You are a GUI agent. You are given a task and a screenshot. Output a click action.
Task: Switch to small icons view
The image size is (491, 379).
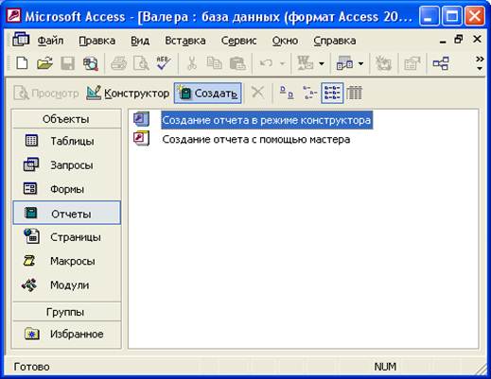(x=309, y=93)
